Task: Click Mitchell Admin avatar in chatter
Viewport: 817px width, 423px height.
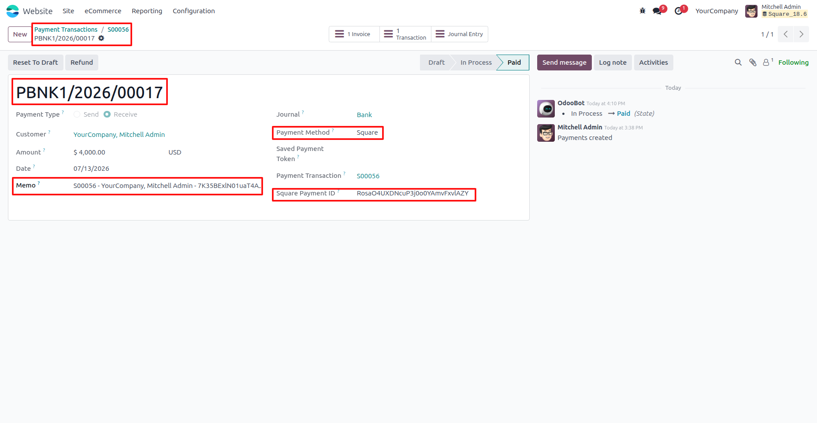Action: pyautogui.click(x=546, y=133)
